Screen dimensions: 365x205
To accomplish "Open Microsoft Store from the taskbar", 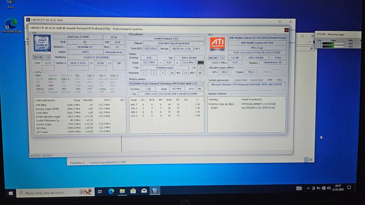I will tap(133, 191).
